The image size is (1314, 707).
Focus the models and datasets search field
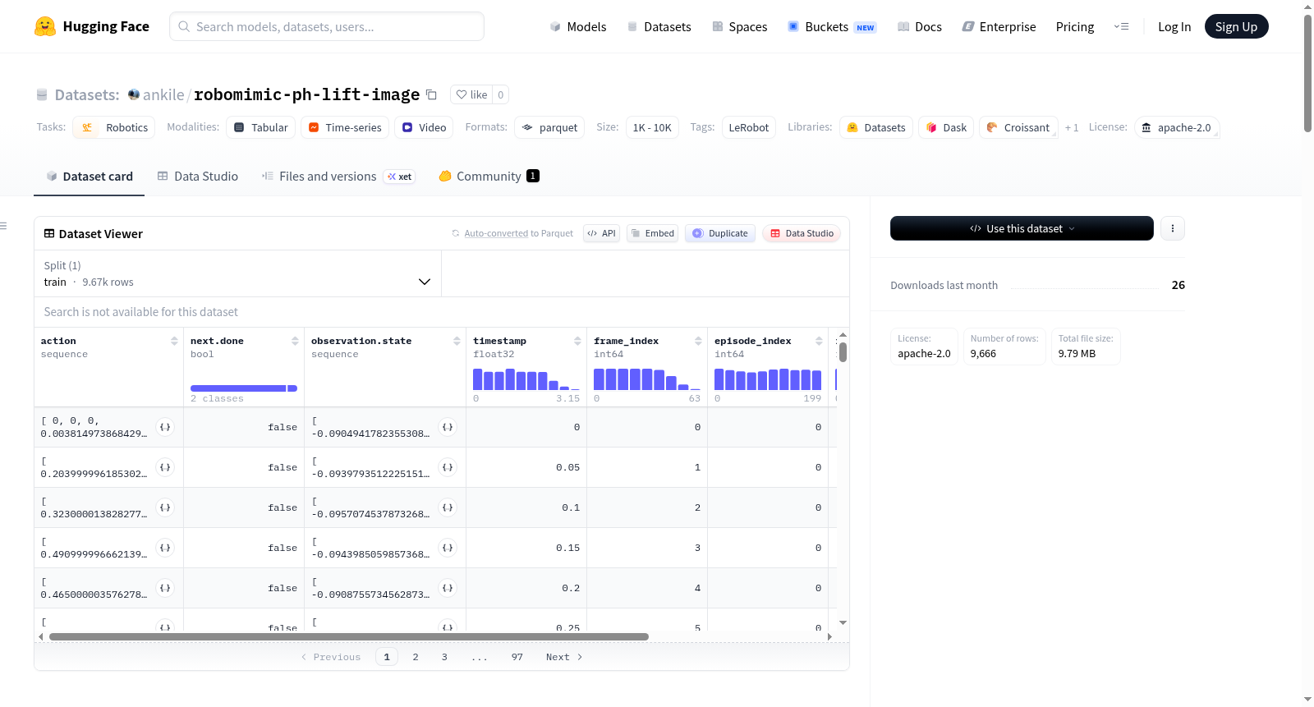pos(327,26)
